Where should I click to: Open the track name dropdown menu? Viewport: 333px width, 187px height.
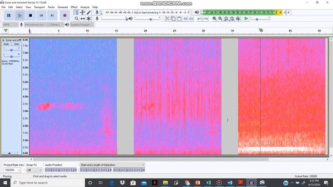(x=14, y=40)
